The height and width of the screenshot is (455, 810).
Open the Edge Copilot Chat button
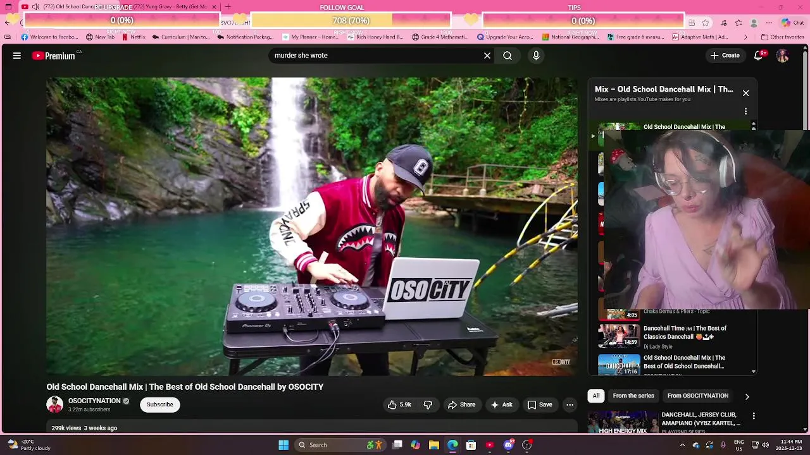click(x=792, y=23)
